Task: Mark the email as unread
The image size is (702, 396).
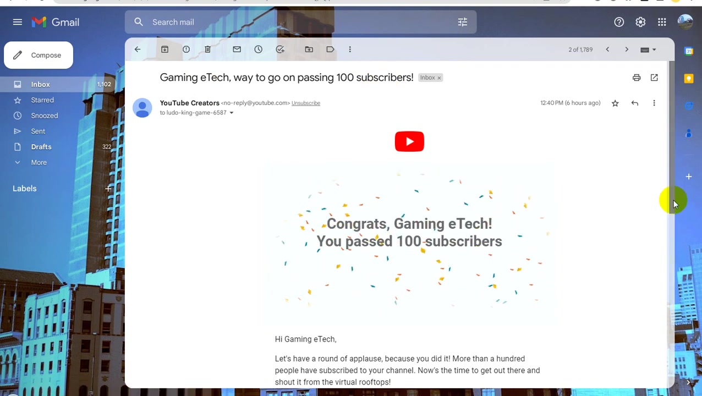Action: [x=237, y=50]
